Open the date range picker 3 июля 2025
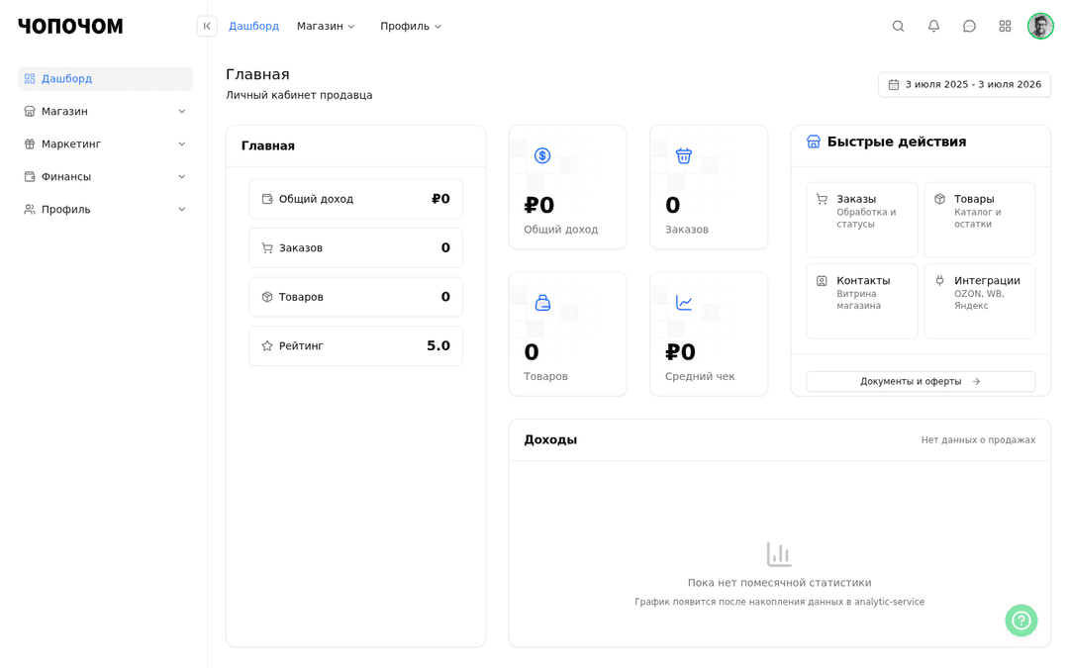 [x=964, y=84]
